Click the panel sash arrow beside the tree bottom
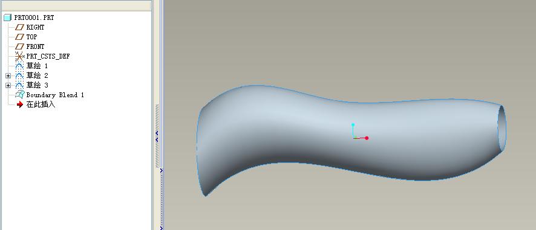536x230 pixels. pyautogui.click(x=162, y=228)
